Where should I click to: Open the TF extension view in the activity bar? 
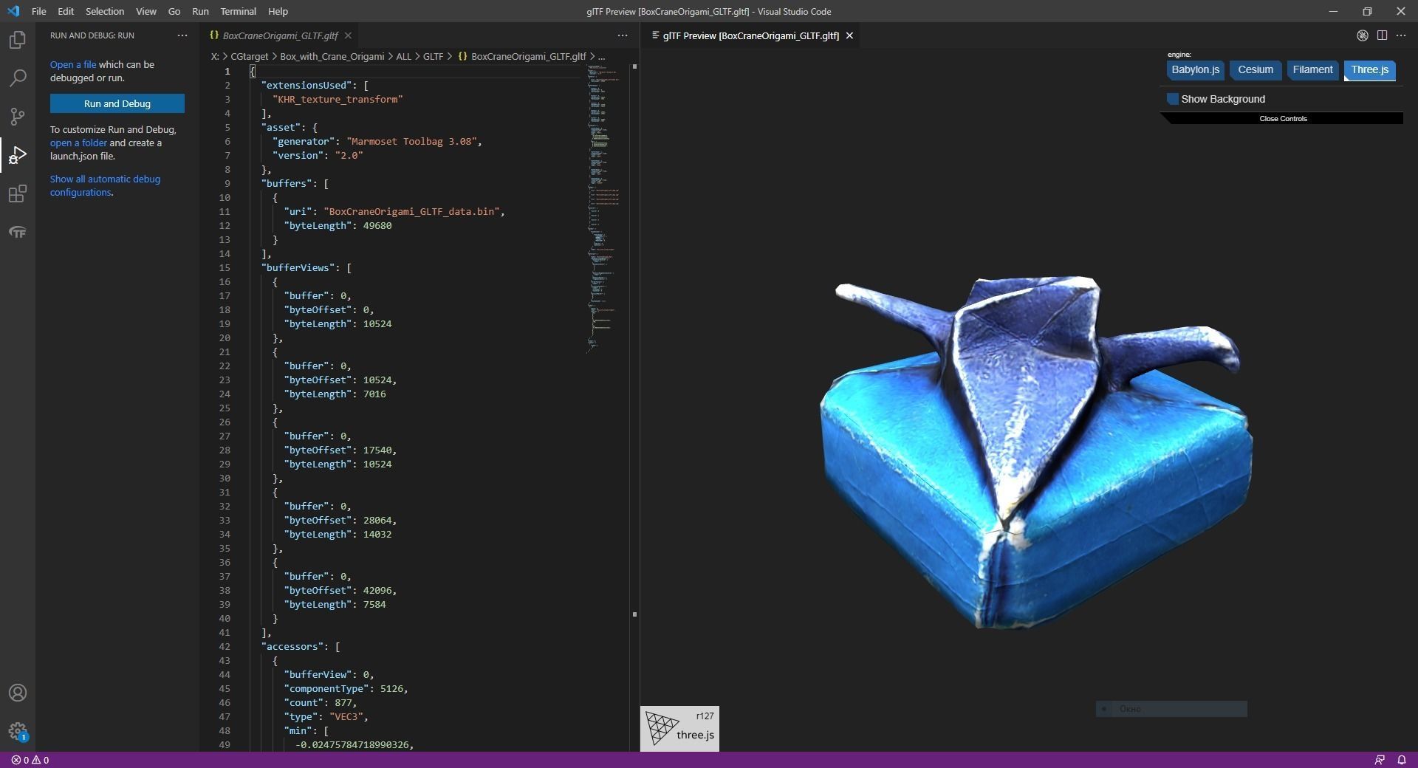[18, 233]
